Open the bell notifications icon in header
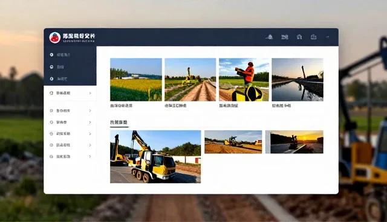The width and height of the screenshot is (387, 222). point(269,37)
